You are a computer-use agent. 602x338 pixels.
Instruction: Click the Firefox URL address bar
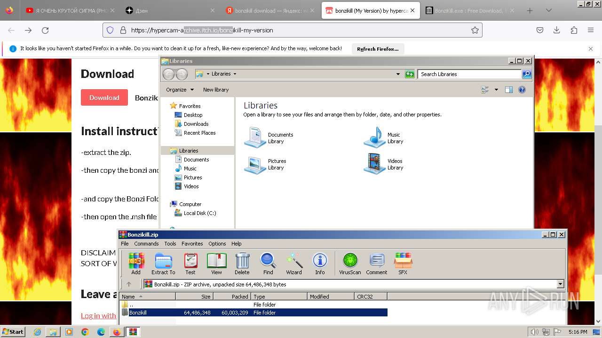pyautogui.click(x=292, y=30)
